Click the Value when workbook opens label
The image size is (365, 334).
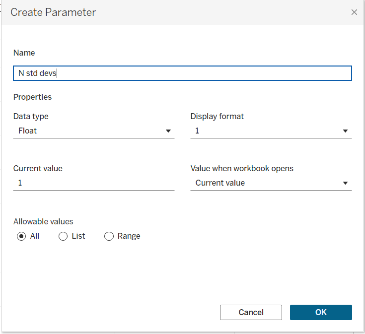(x=242, y=168)
